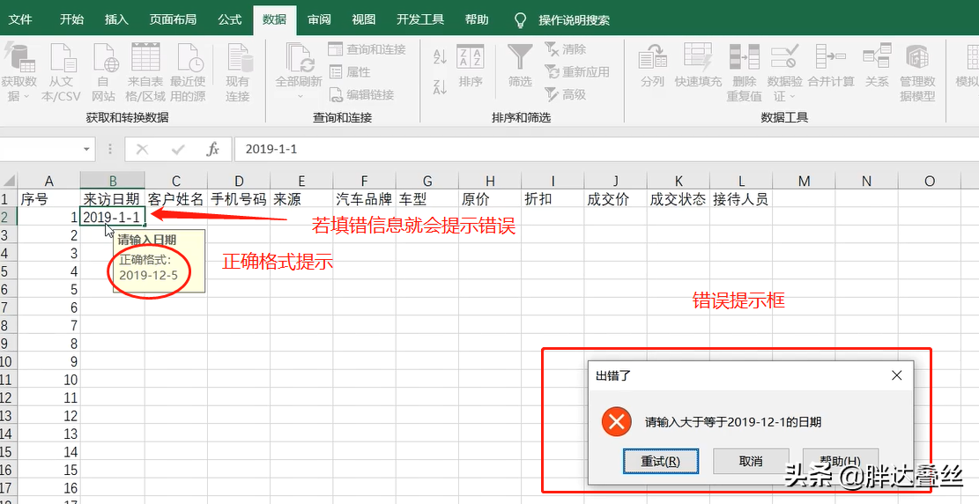The width and height of the screenshot is (979, 504).
Task: Open the 获取数据 dropdown in the ribbon
Action: pyautogui.click(x=19, y=72)
